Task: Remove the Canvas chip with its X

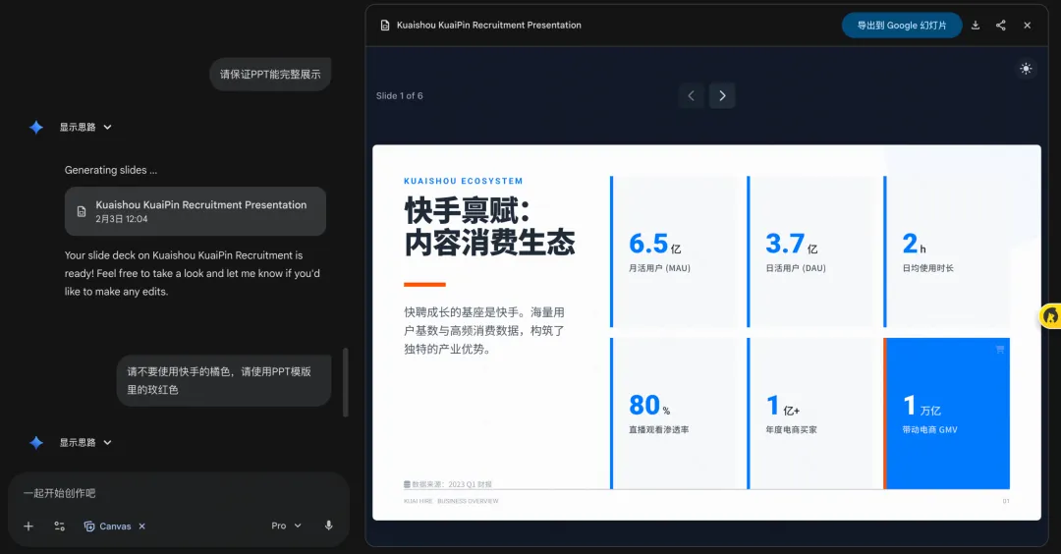Action: tap(142, 526)
